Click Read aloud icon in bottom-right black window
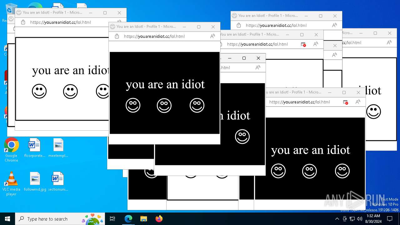400x225 pixels. click(358, 102)
